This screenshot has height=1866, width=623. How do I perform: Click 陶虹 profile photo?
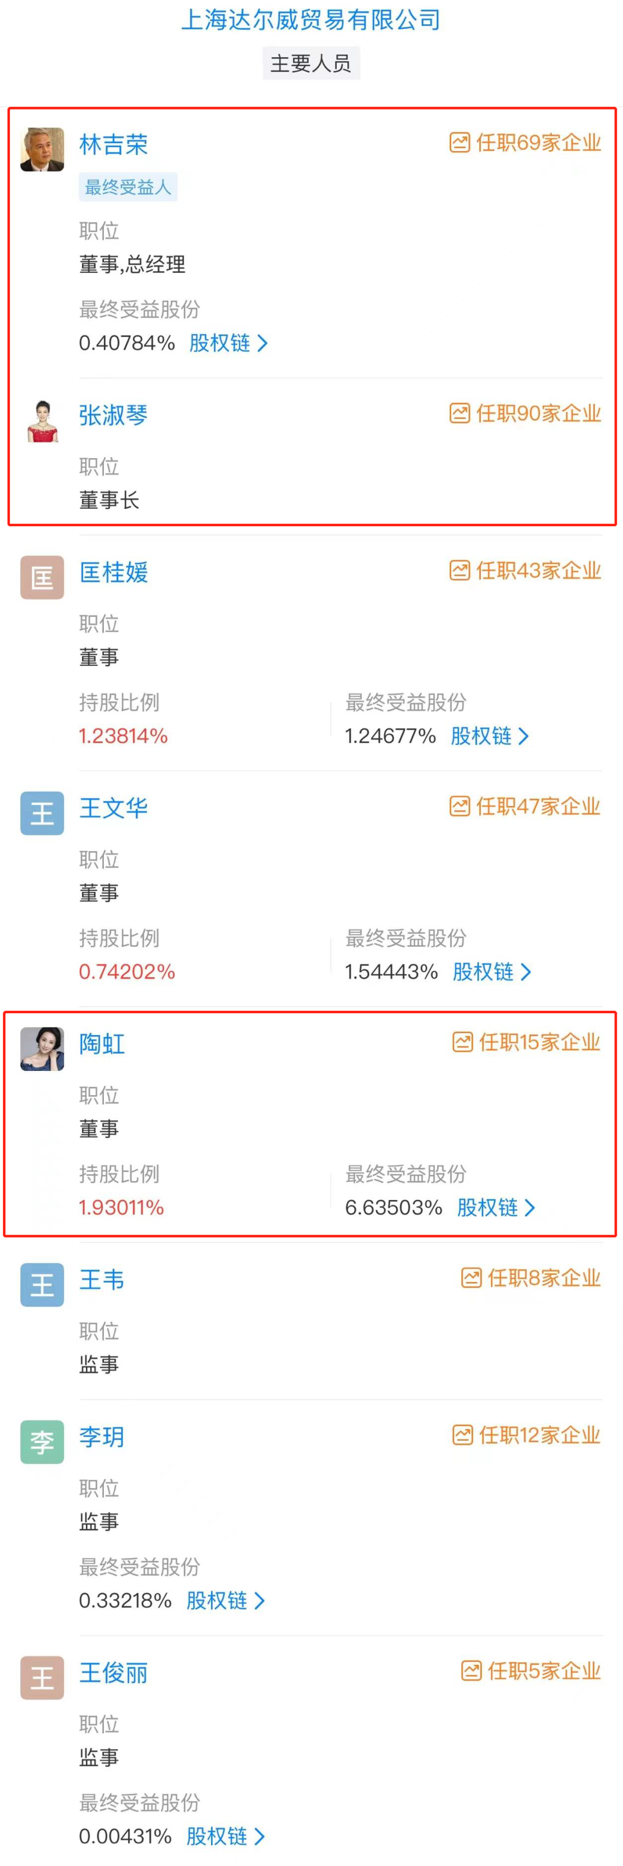42,1048
